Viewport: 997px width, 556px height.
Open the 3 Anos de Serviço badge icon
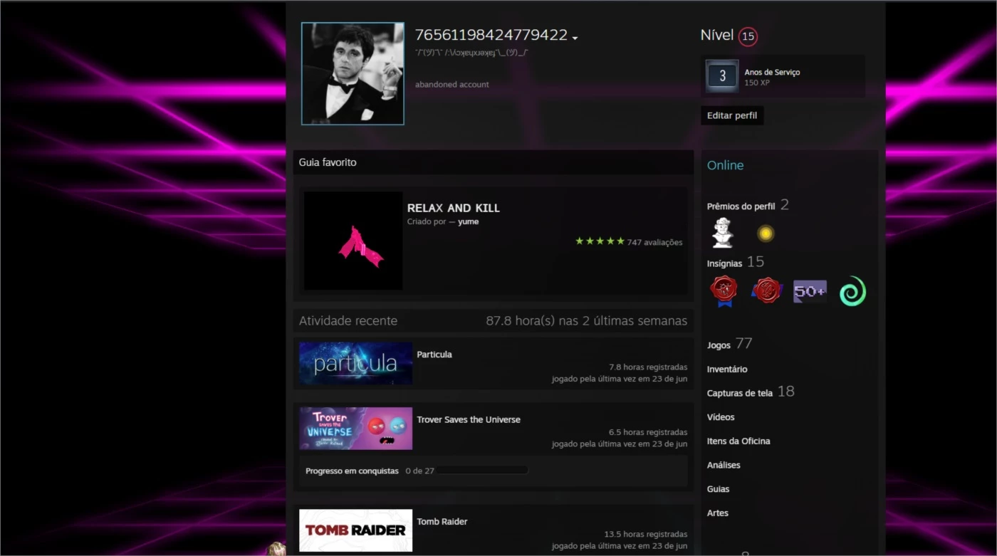pos(722,76)
